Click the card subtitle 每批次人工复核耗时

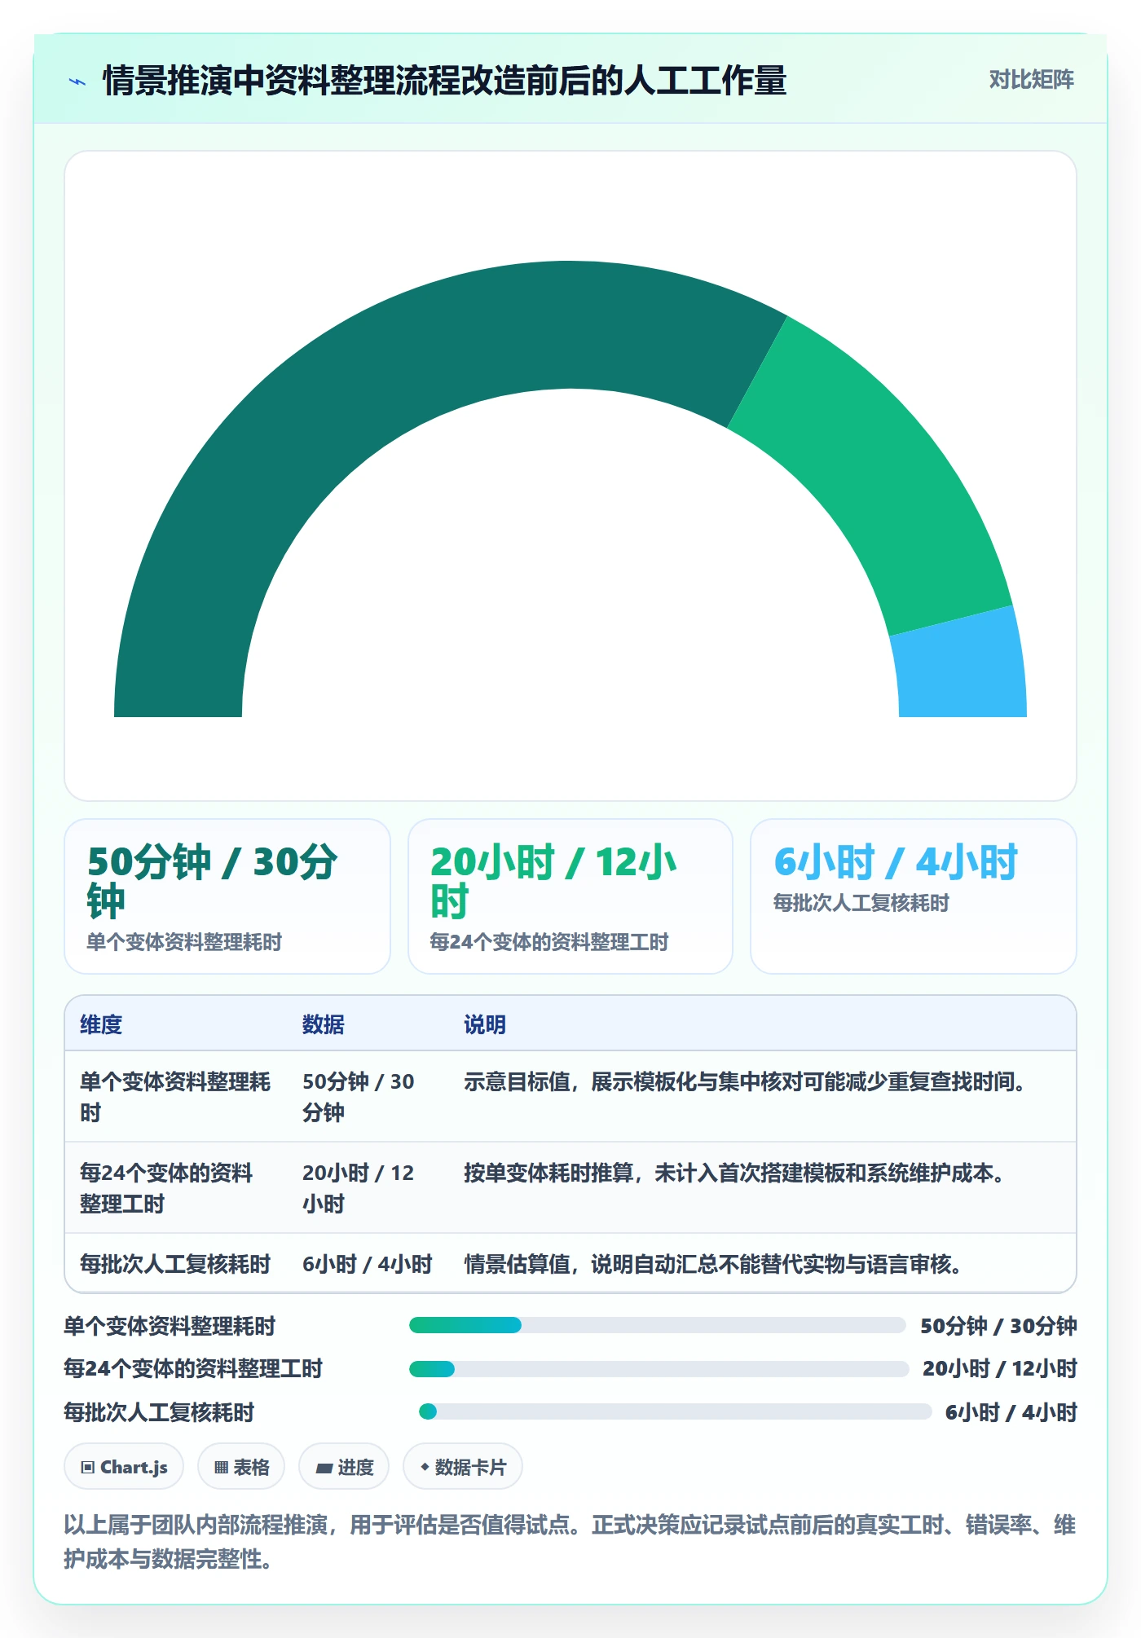click(x=861, y=903)
